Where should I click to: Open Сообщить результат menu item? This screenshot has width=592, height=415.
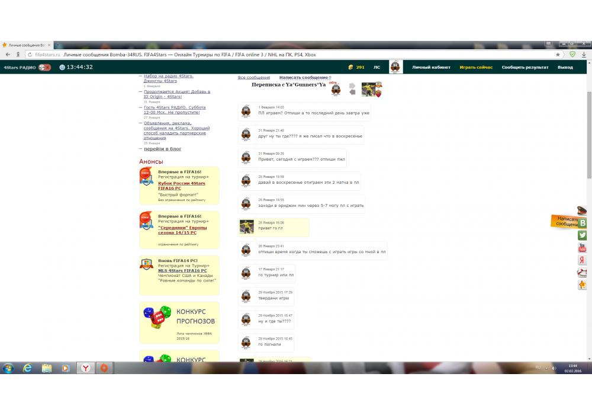(525, 67)
